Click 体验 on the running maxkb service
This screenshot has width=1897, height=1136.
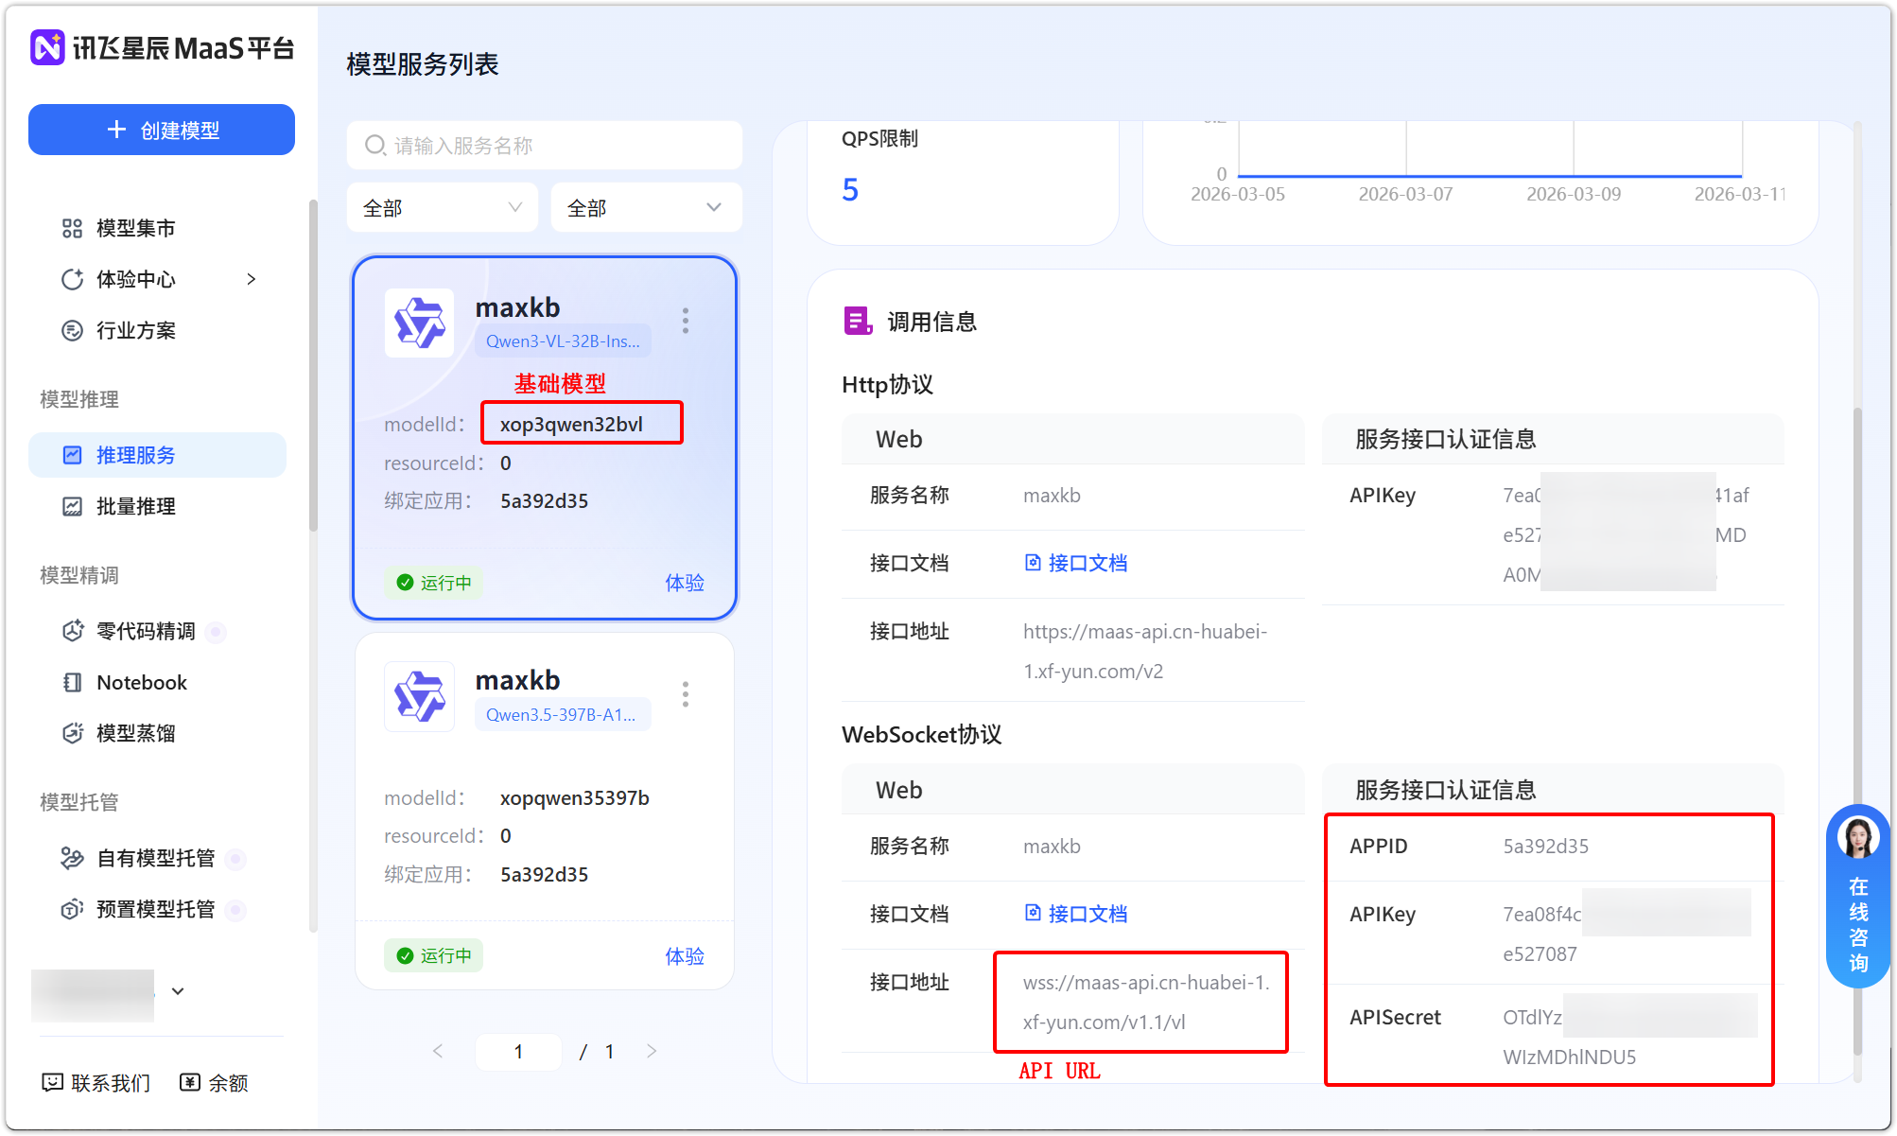[x=684, y=583]
